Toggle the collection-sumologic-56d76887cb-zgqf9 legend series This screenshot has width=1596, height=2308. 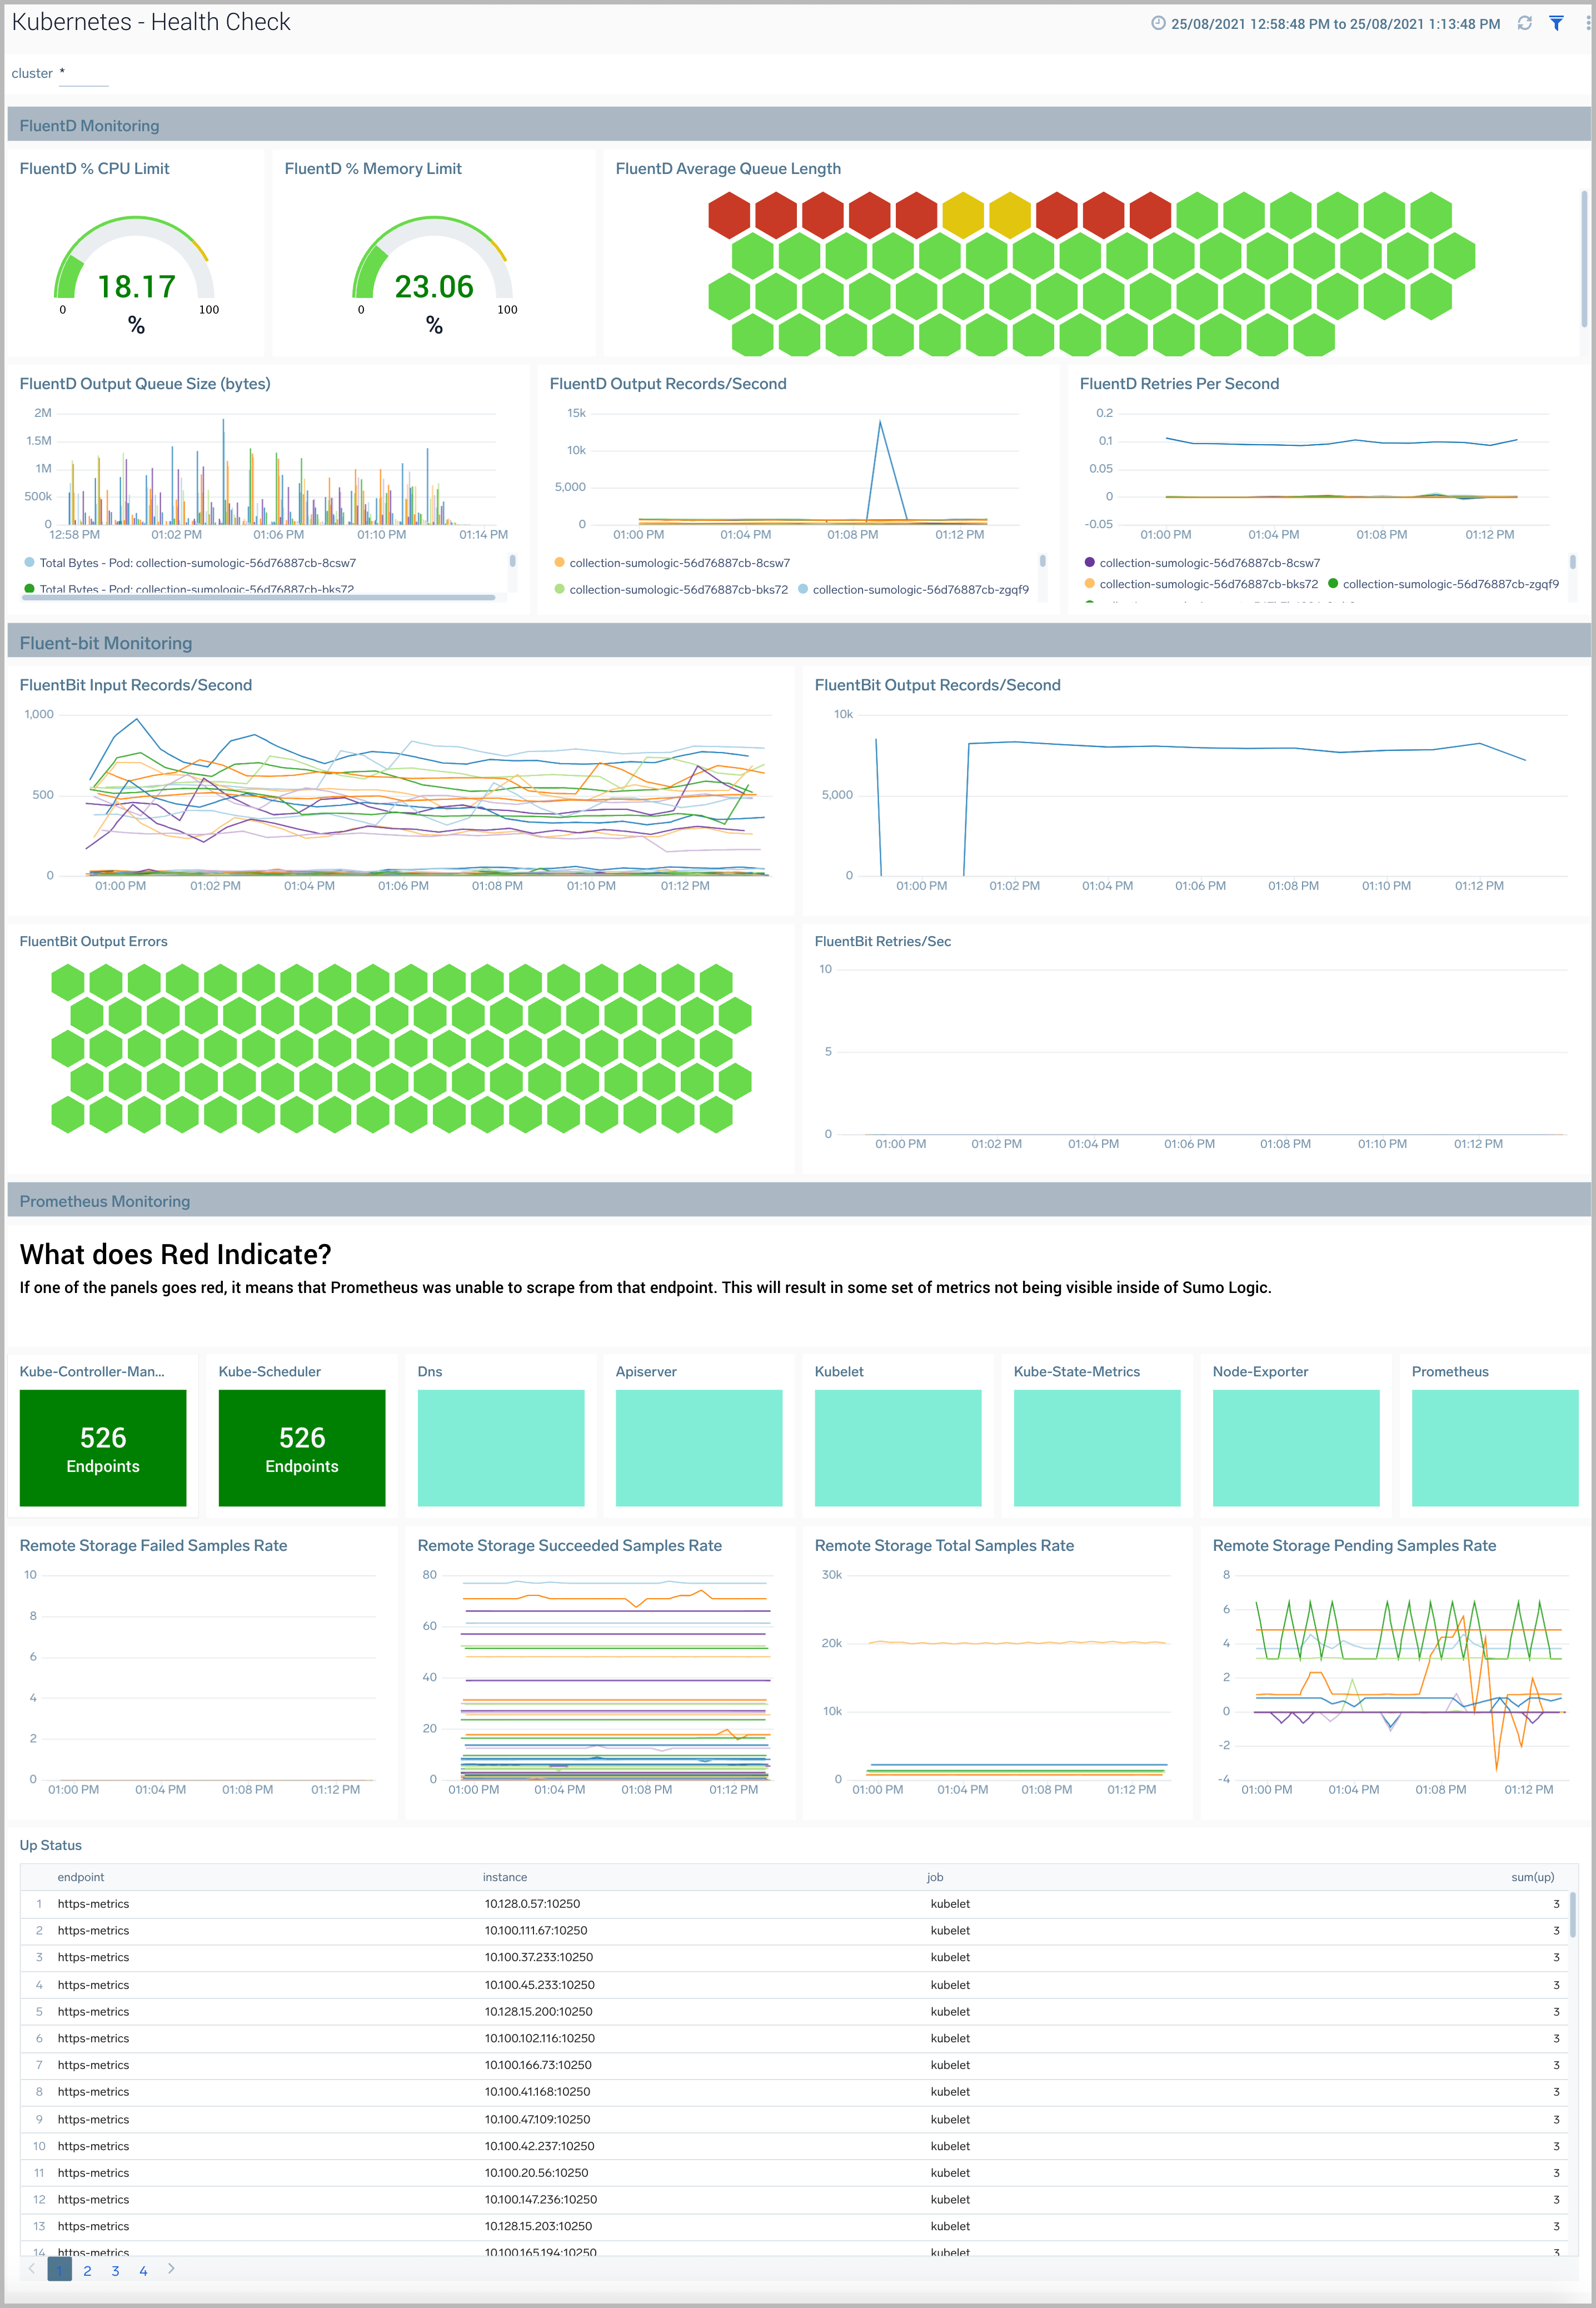tap(921, 589)
